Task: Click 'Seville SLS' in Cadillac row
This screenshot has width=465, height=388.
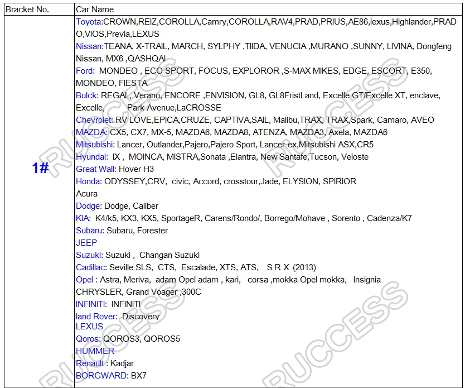Action: (130, 267)
